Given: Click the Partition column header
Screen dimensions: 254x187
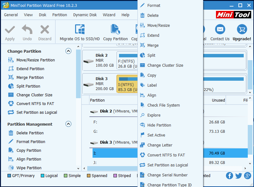Looking at the screenshot, I should coord(113,100).
